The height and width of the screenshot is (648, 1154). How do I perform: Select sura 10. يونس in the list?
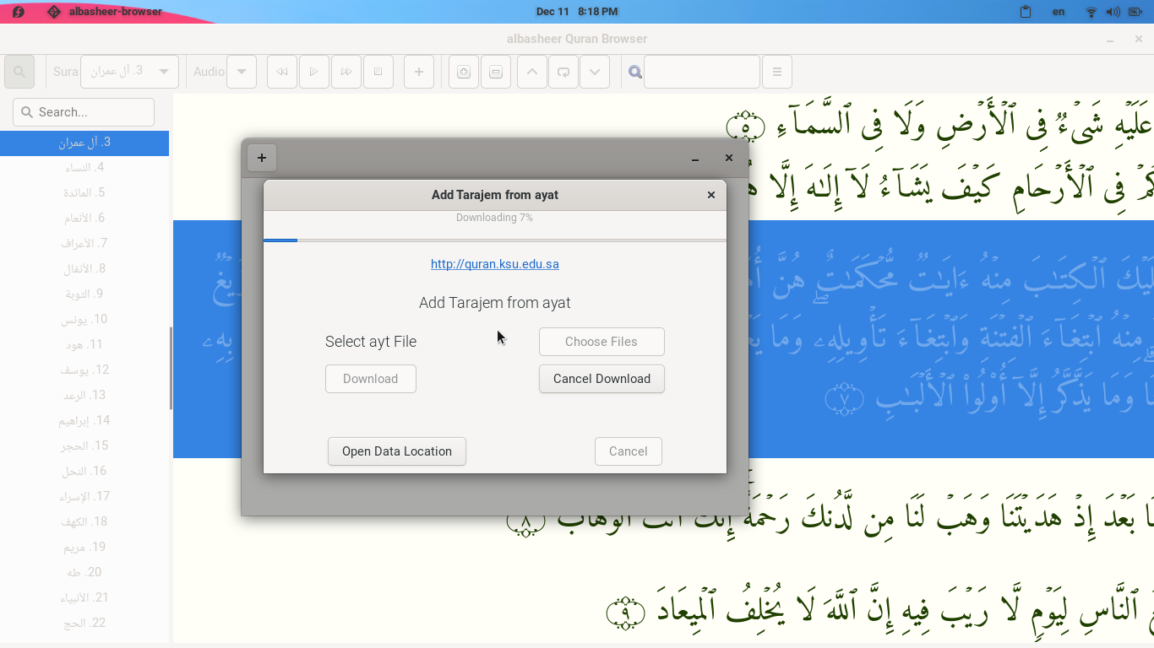(84, 320)
